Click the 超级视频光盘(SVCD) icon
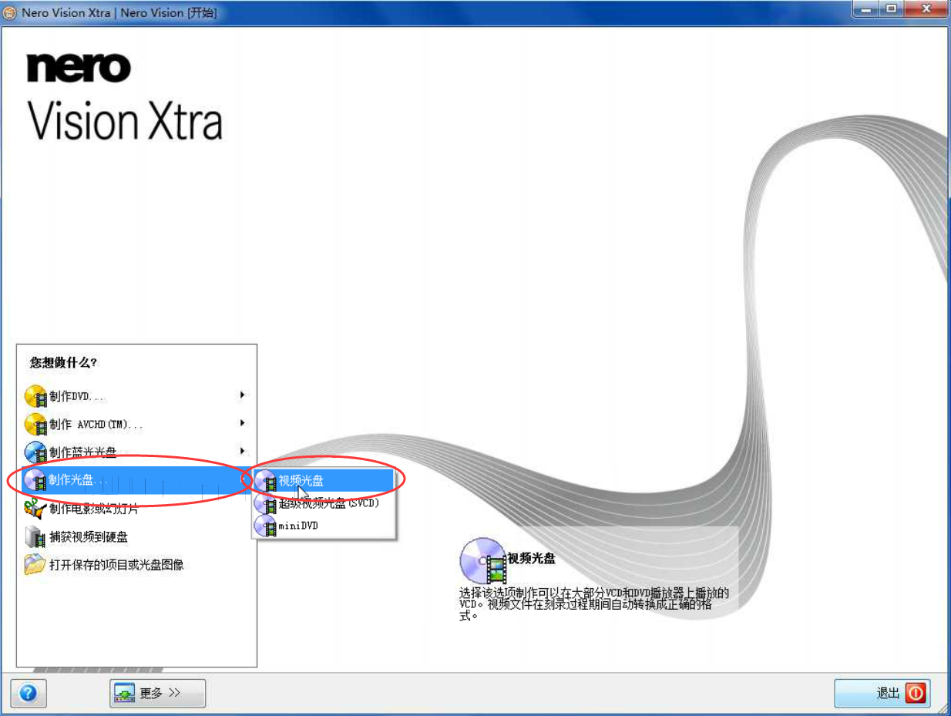This screenshot has width=951, height=716. pyautogui.click(x=267, y=504)
